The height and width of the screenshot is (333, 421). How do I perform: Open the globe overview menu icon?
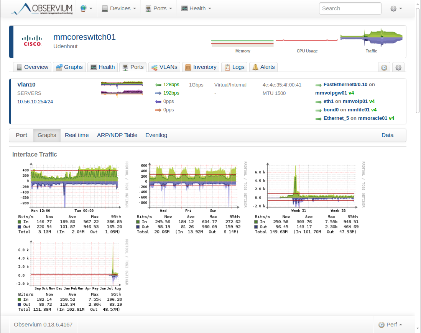(x=83, y=8)
